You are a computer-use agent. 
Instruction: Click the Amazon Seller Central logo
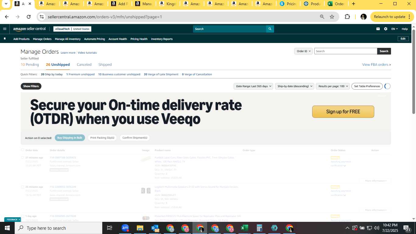[29, 29]
